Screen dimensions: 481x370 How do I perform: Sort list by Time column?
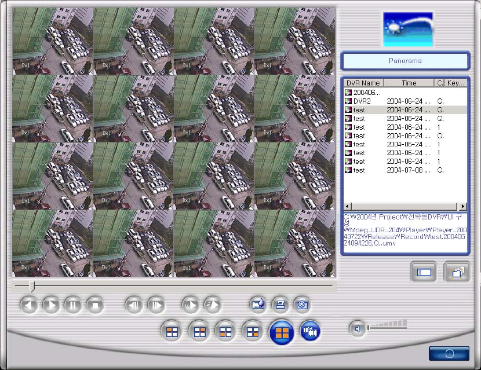pyautogui.click(x=409, y=83)
